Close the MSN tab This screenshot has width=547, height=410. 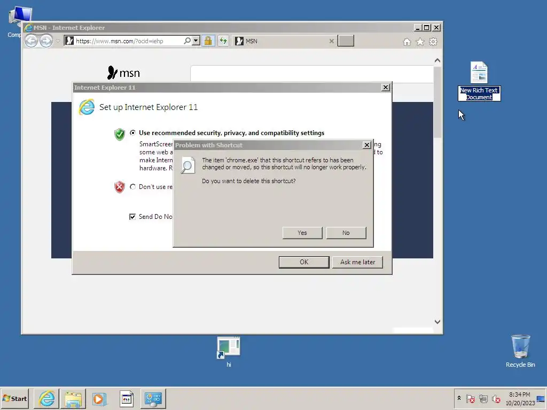click(331, 41)
